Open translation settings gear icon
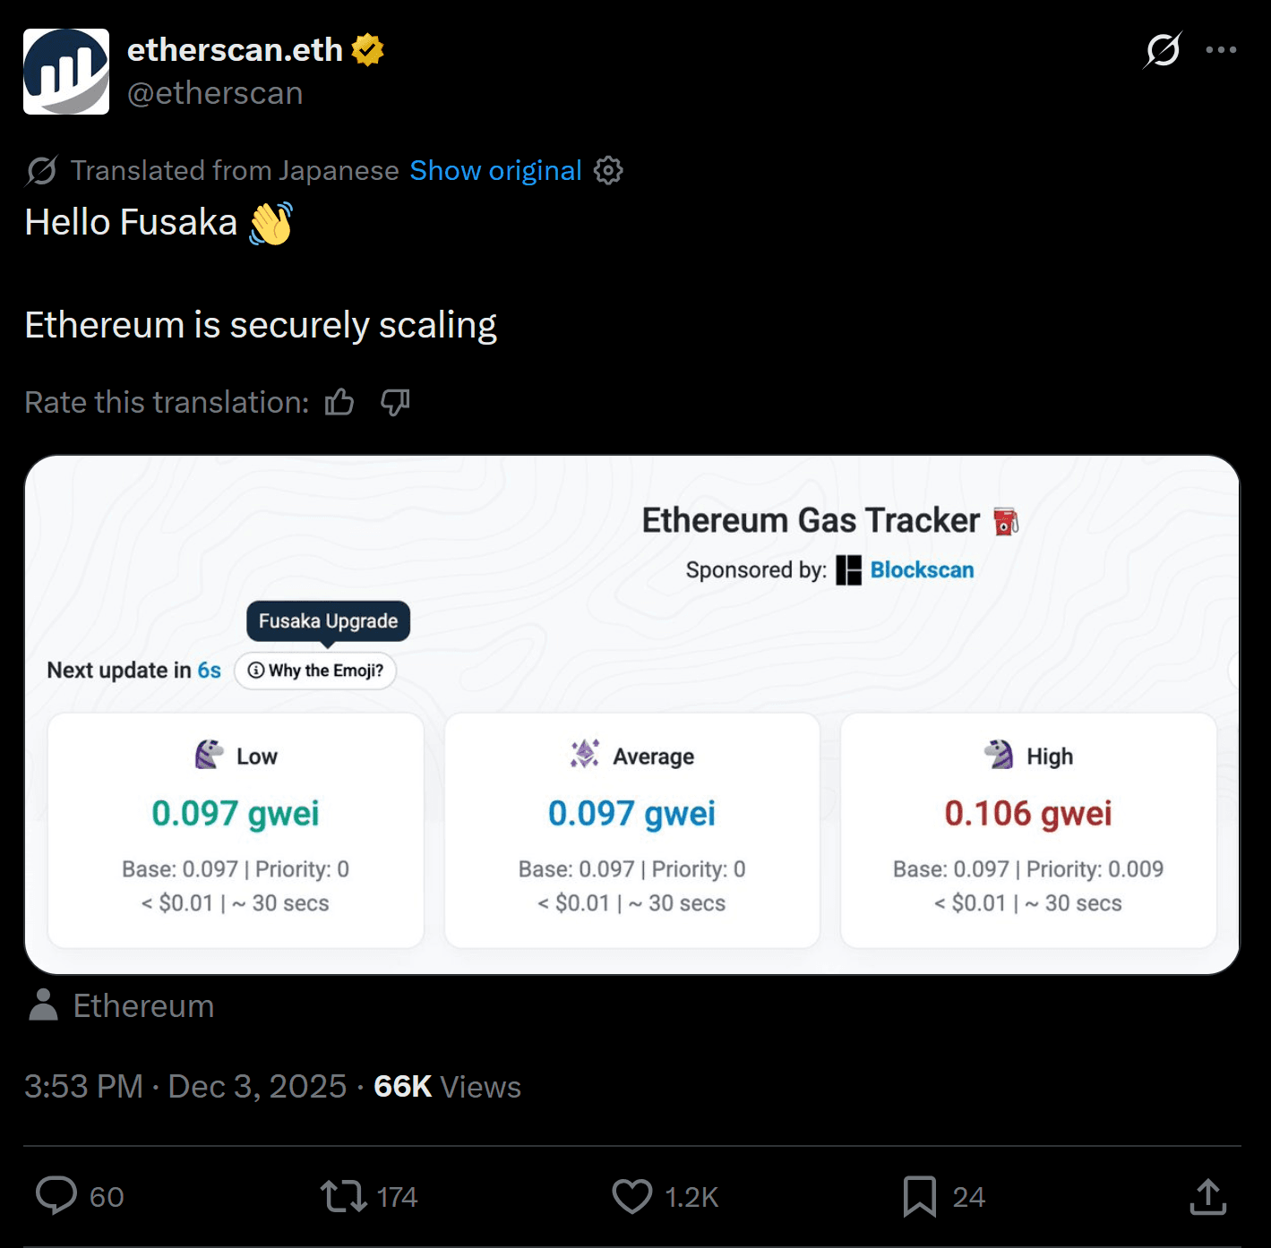Screen dimensions: 1271x1248 [608, 170]
